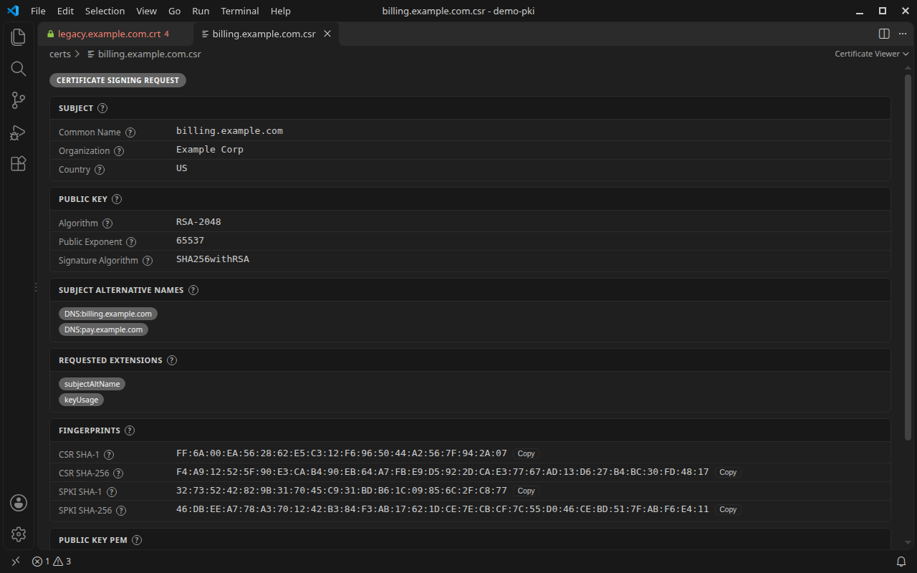Open the Accounts menu icon

click(x=19, y=503)
